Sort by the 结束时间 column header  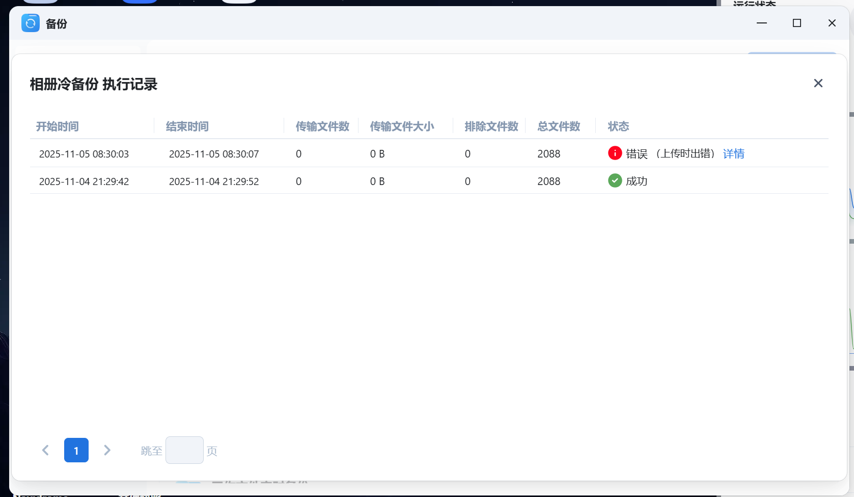[187, 126]
